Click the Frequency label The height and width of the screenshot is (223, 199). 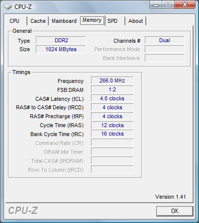point(71,81)
